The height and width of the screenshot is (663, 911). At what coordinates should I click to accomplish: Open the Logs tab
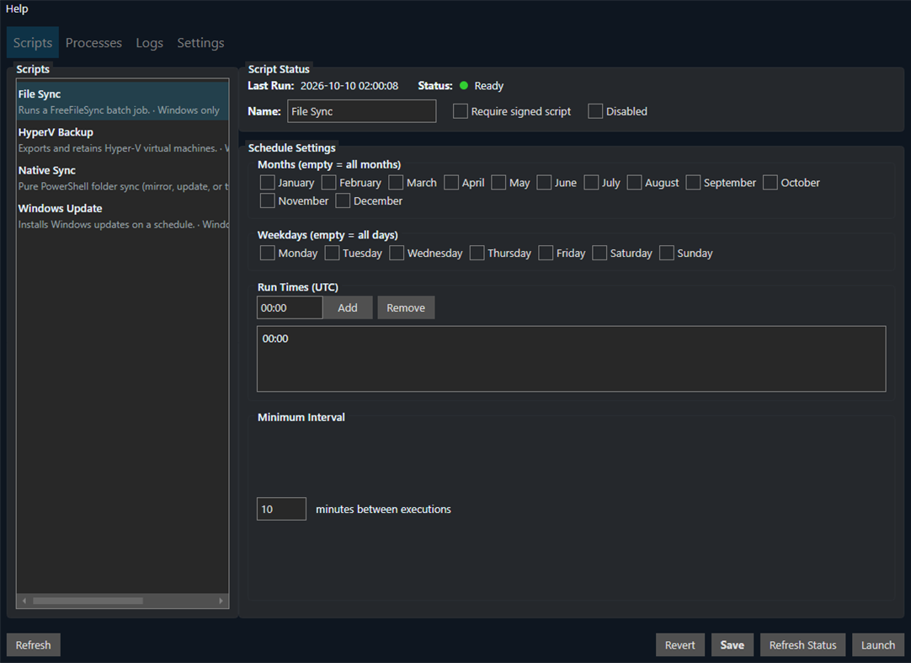click(149, 42)
